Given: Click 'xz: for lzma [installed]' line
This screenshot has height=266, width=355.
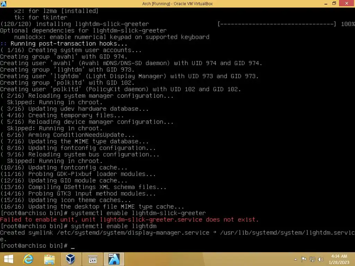Looking at the screenshot, I should click(x=56, y=11).
